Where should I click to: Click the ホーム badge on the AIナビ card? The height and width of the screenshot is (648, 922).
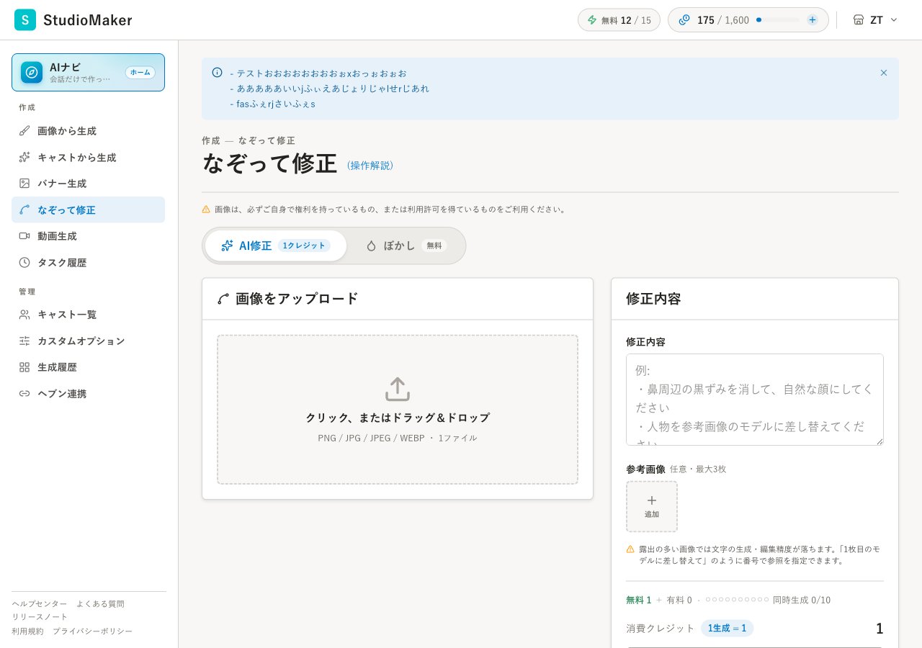click(x=140, y=72)
